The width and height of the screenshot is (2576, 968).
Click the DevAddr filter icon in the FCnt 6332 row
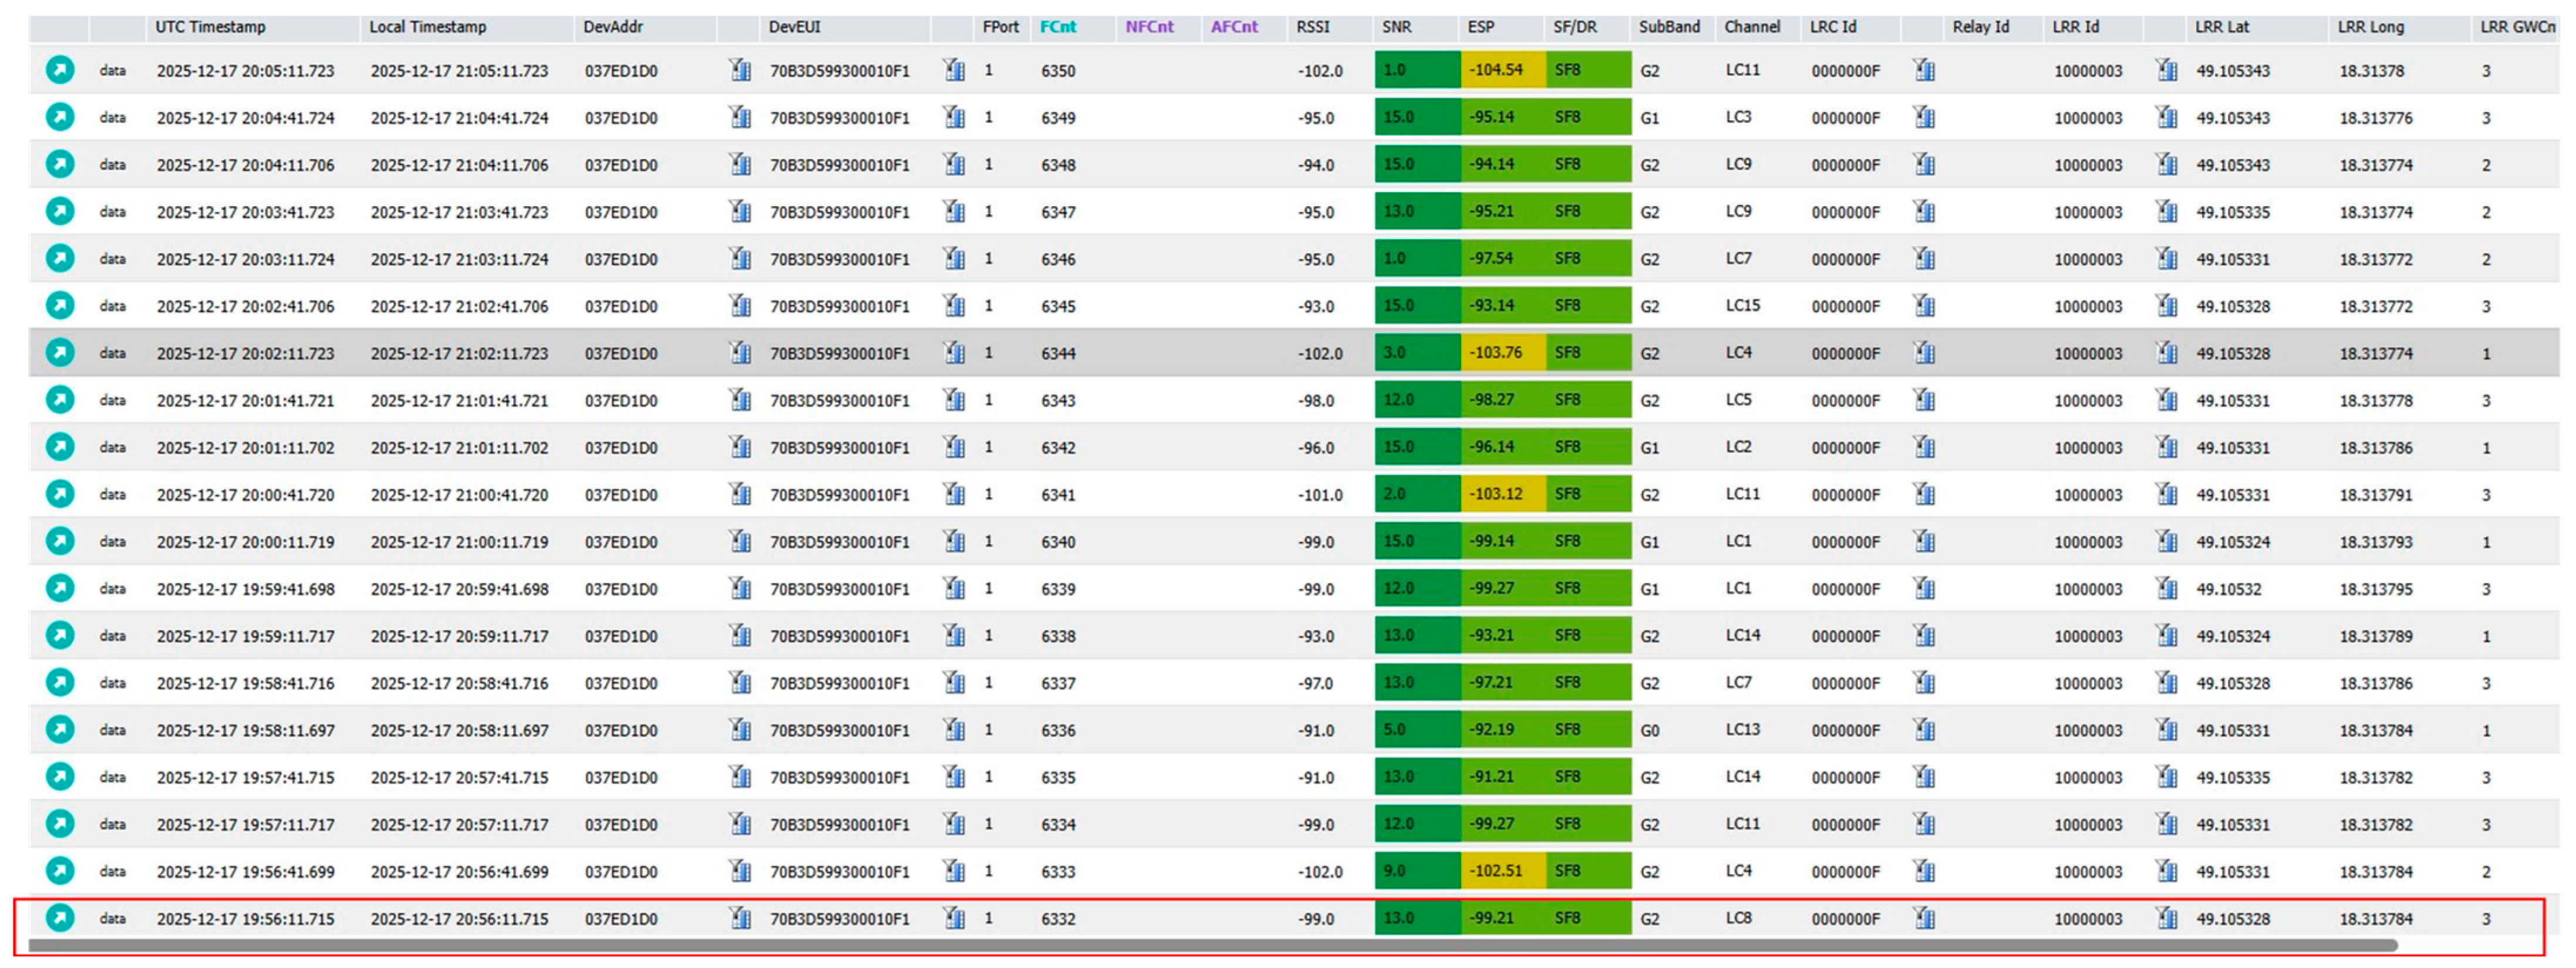pyautogui.click(x=740, y=918)
